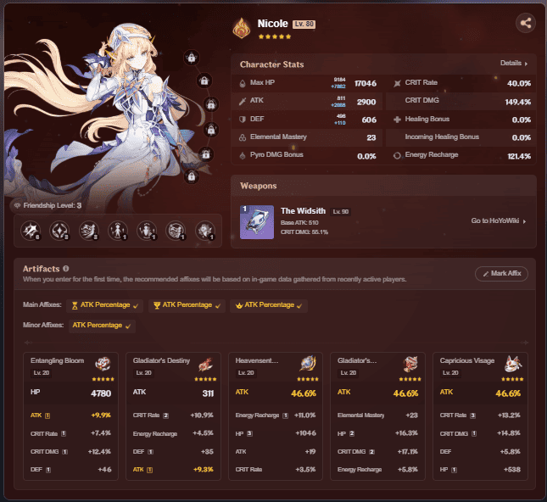Click the share icon at top right
Screen dimensions: 547x502
point(525,24)
